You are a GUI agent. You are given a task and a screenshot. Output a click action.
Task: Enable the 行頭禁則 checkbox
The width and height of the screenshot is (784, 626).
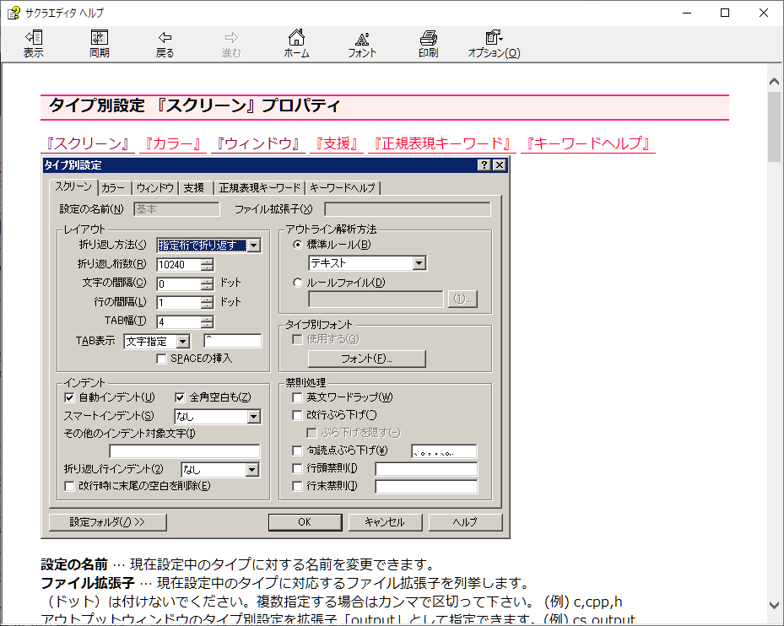297,468
